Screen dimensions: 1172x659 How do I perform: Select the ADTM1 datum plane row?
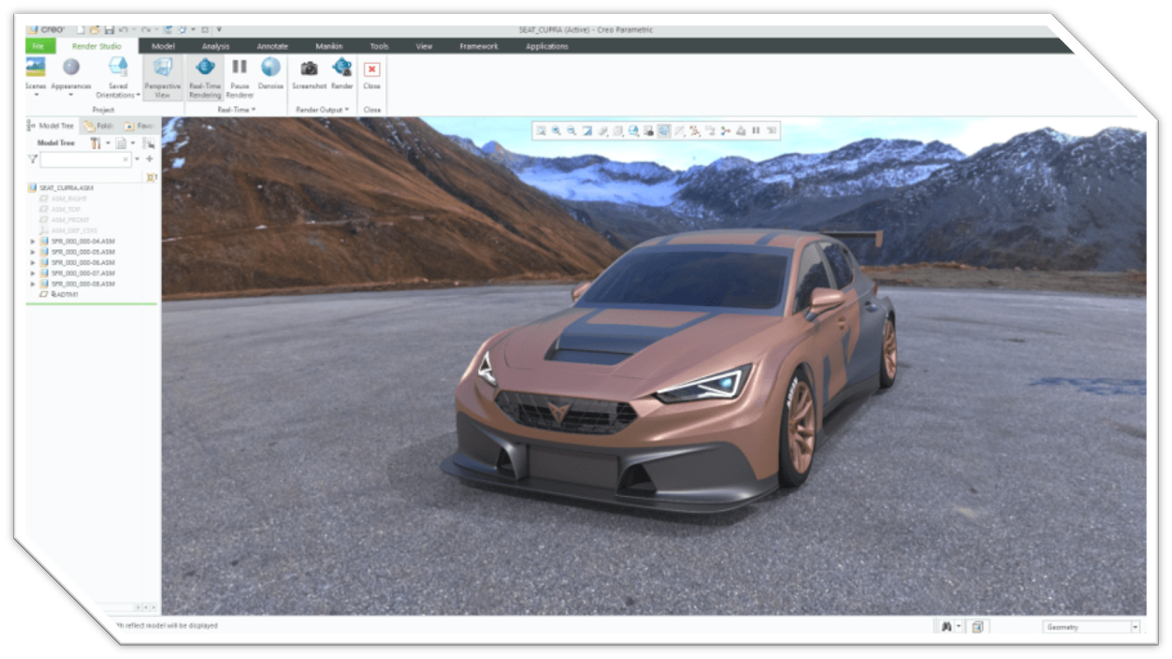(58, 294)
